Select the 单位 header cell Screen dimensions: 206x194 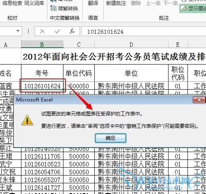(x=131, y=73)
